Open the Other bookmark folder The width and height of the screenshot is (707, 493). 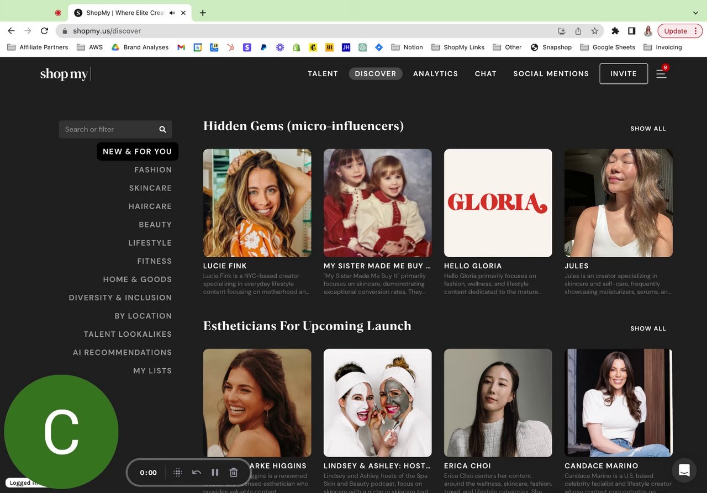pyautogui.click(x=507, y=47)
